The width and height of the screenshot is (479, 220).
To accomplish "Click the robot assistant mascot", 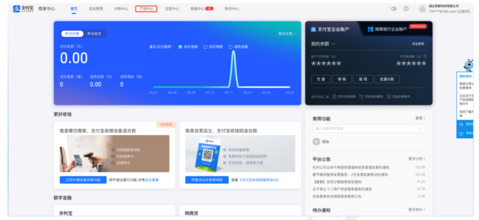I will (x=468, y=66).
